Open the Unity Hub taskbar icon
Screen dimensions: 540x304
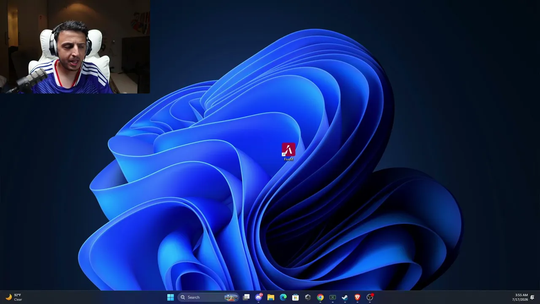click(x=308, y=297)
